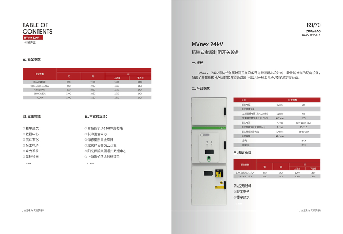Click the '二、产品参数' heading
343x234 pixels.
coord(201,89)
